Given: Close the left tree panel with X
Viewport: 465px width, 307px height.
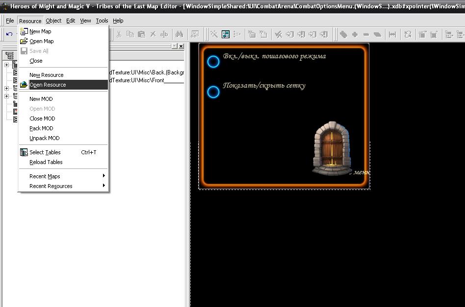Looking at the screenshot, I should [181, 46].
